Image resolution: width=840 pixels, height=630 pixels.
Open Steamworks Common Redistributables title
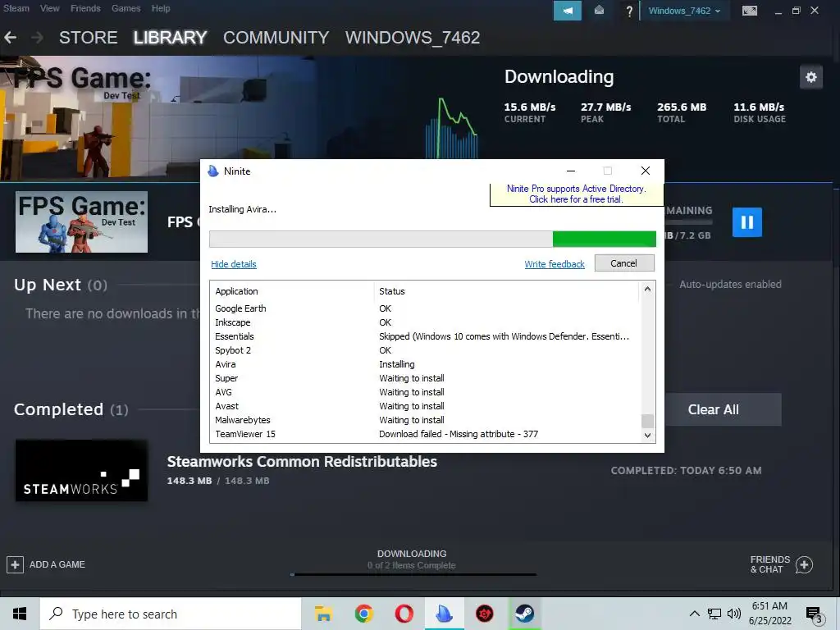[302, 462]
